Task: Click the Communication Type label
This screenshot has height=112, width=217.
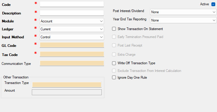Action: (16, 64)
